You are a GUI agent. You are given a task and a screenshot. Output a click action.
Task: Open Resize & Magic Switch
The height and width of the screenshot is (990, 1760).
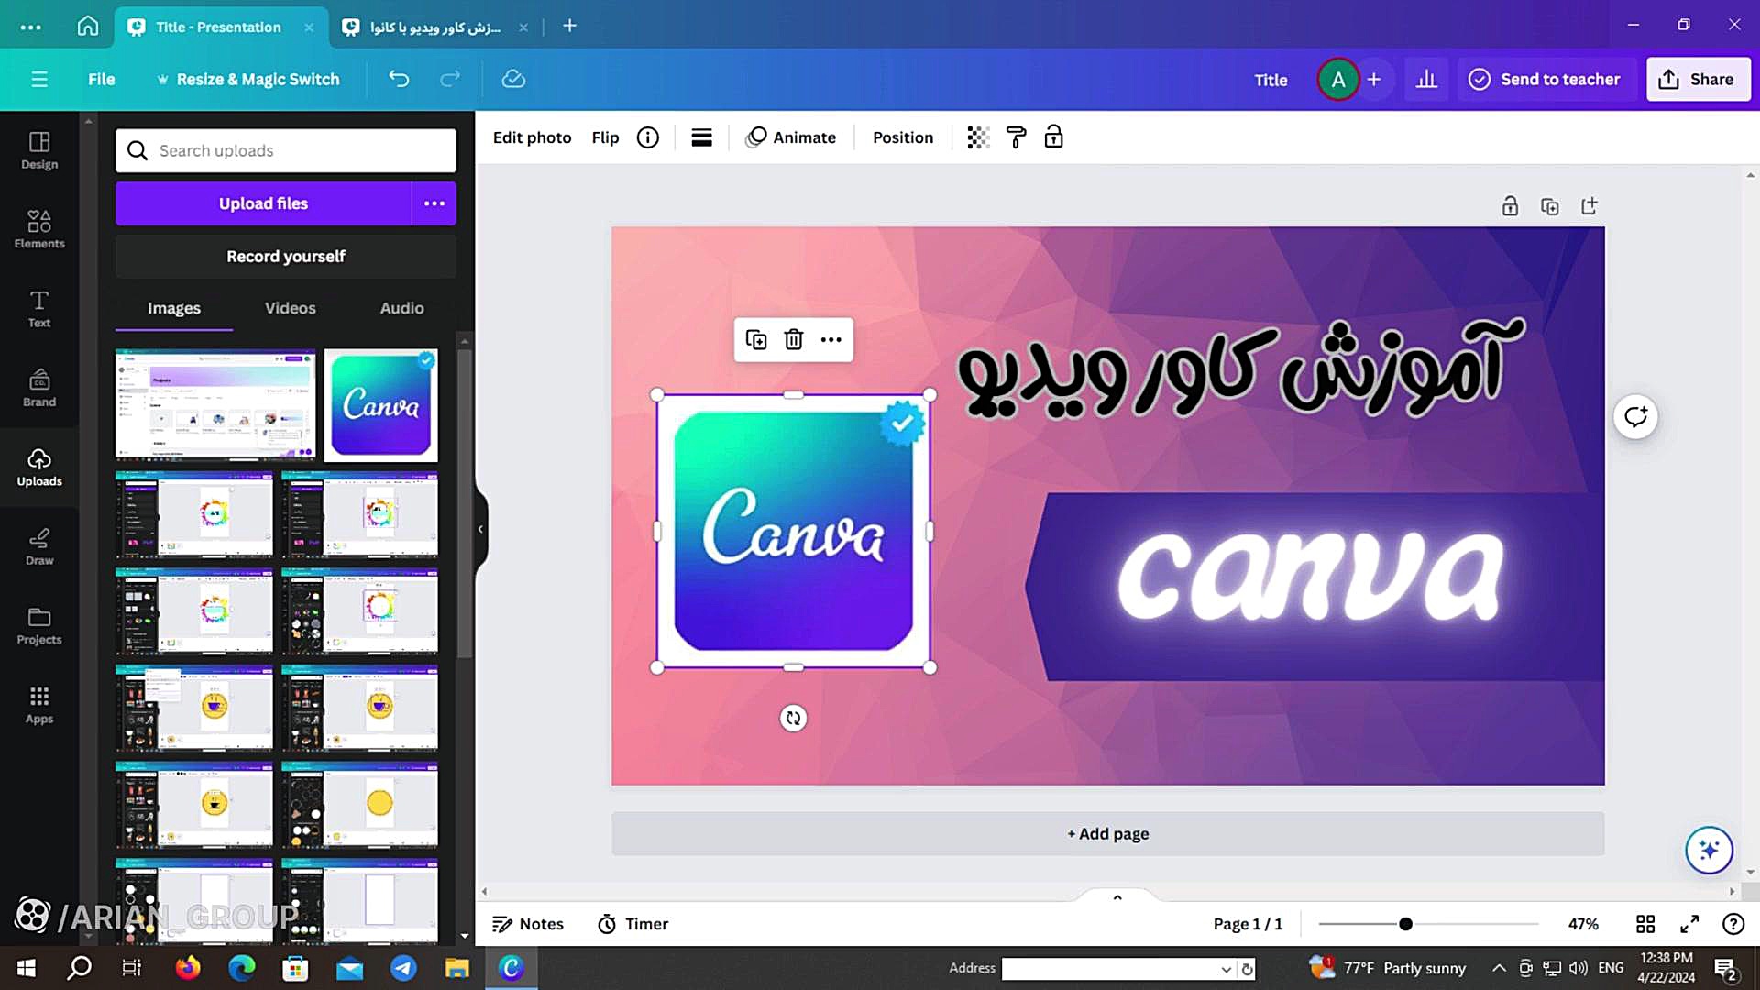coord(247,80)
